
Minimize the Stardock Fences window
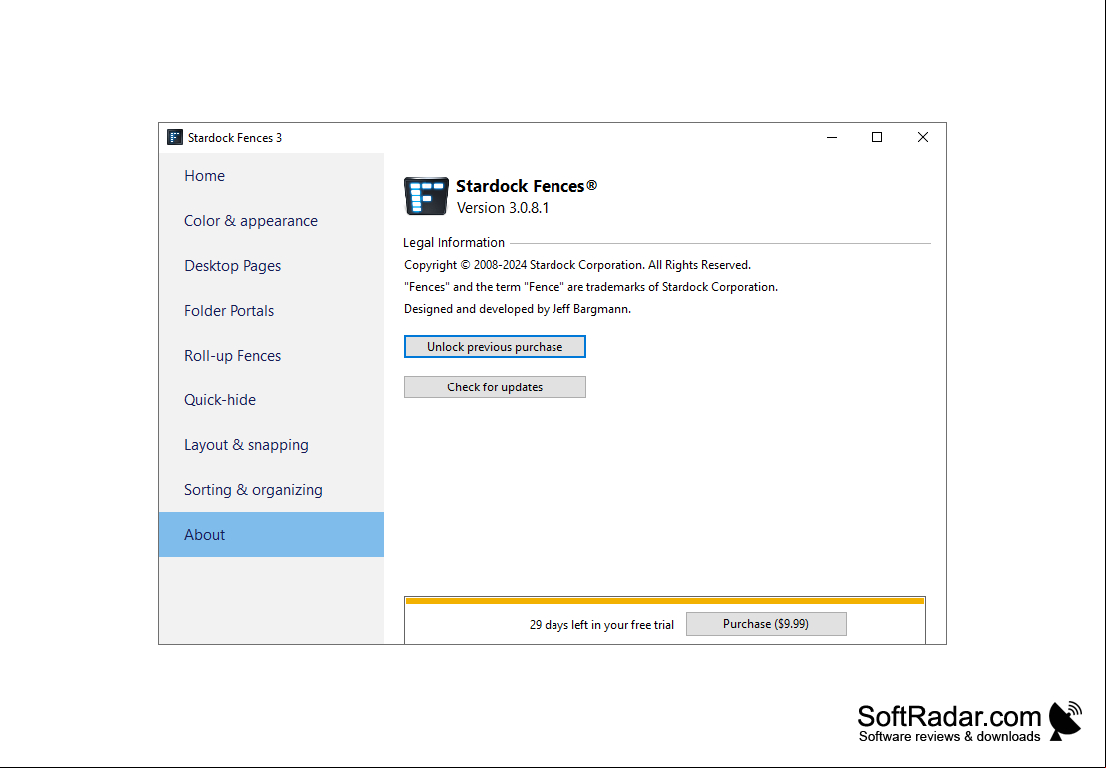click(832, 137)
